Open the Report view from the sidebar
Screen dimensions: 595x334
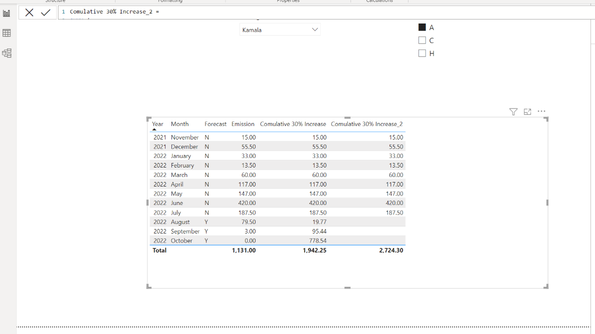coord(7,13)
